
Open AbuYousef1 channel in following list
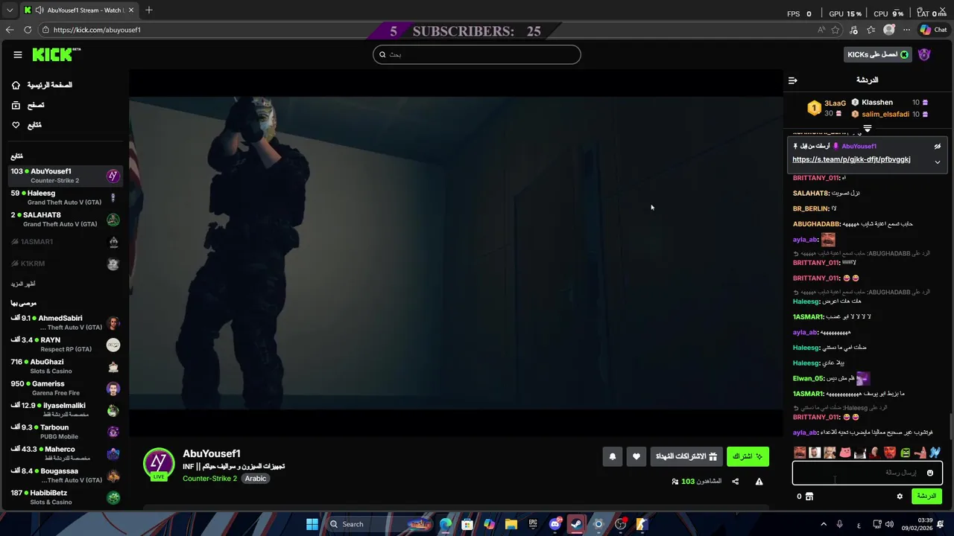pyautogui.click(x=65, y=176)
